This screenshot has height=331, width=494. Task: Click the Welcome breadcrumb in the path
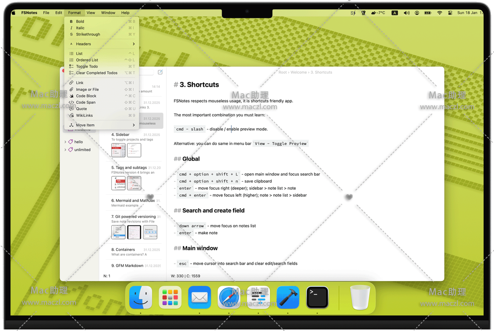click(299, 72)
